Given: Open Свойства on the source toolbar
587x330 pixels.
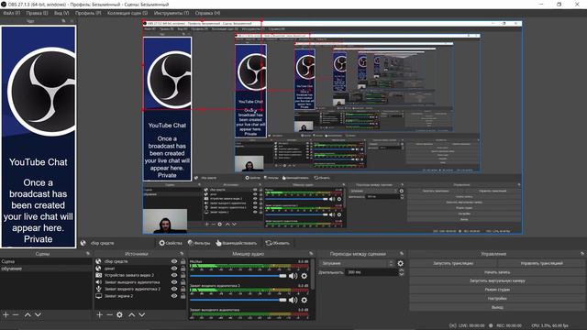Looking at the screenshot, I should 171,243.
